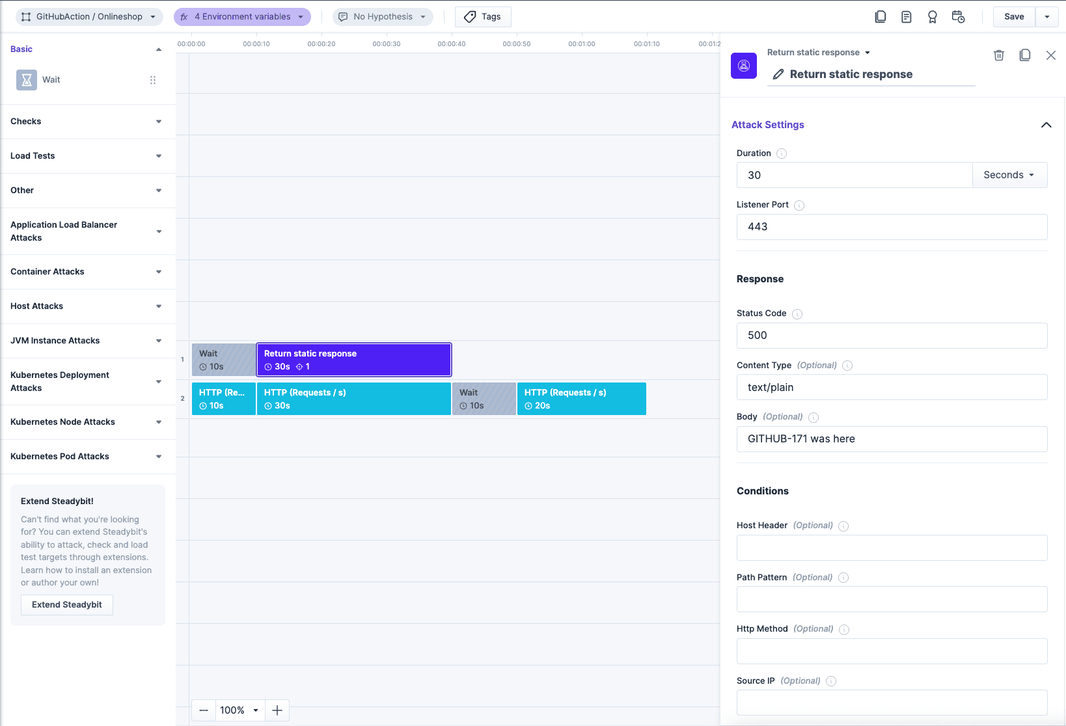1066x726 pixels.
Task: Duplicate the experiment via the copy icon
Action: (x=881, y=17)
